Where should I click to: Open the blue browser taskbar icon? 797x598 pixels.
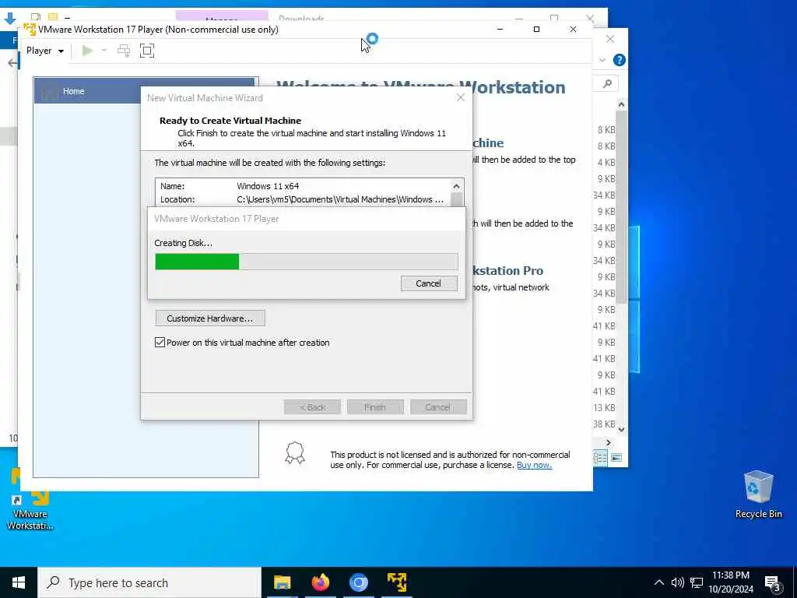pyautogui.click(x=358, y=582)
